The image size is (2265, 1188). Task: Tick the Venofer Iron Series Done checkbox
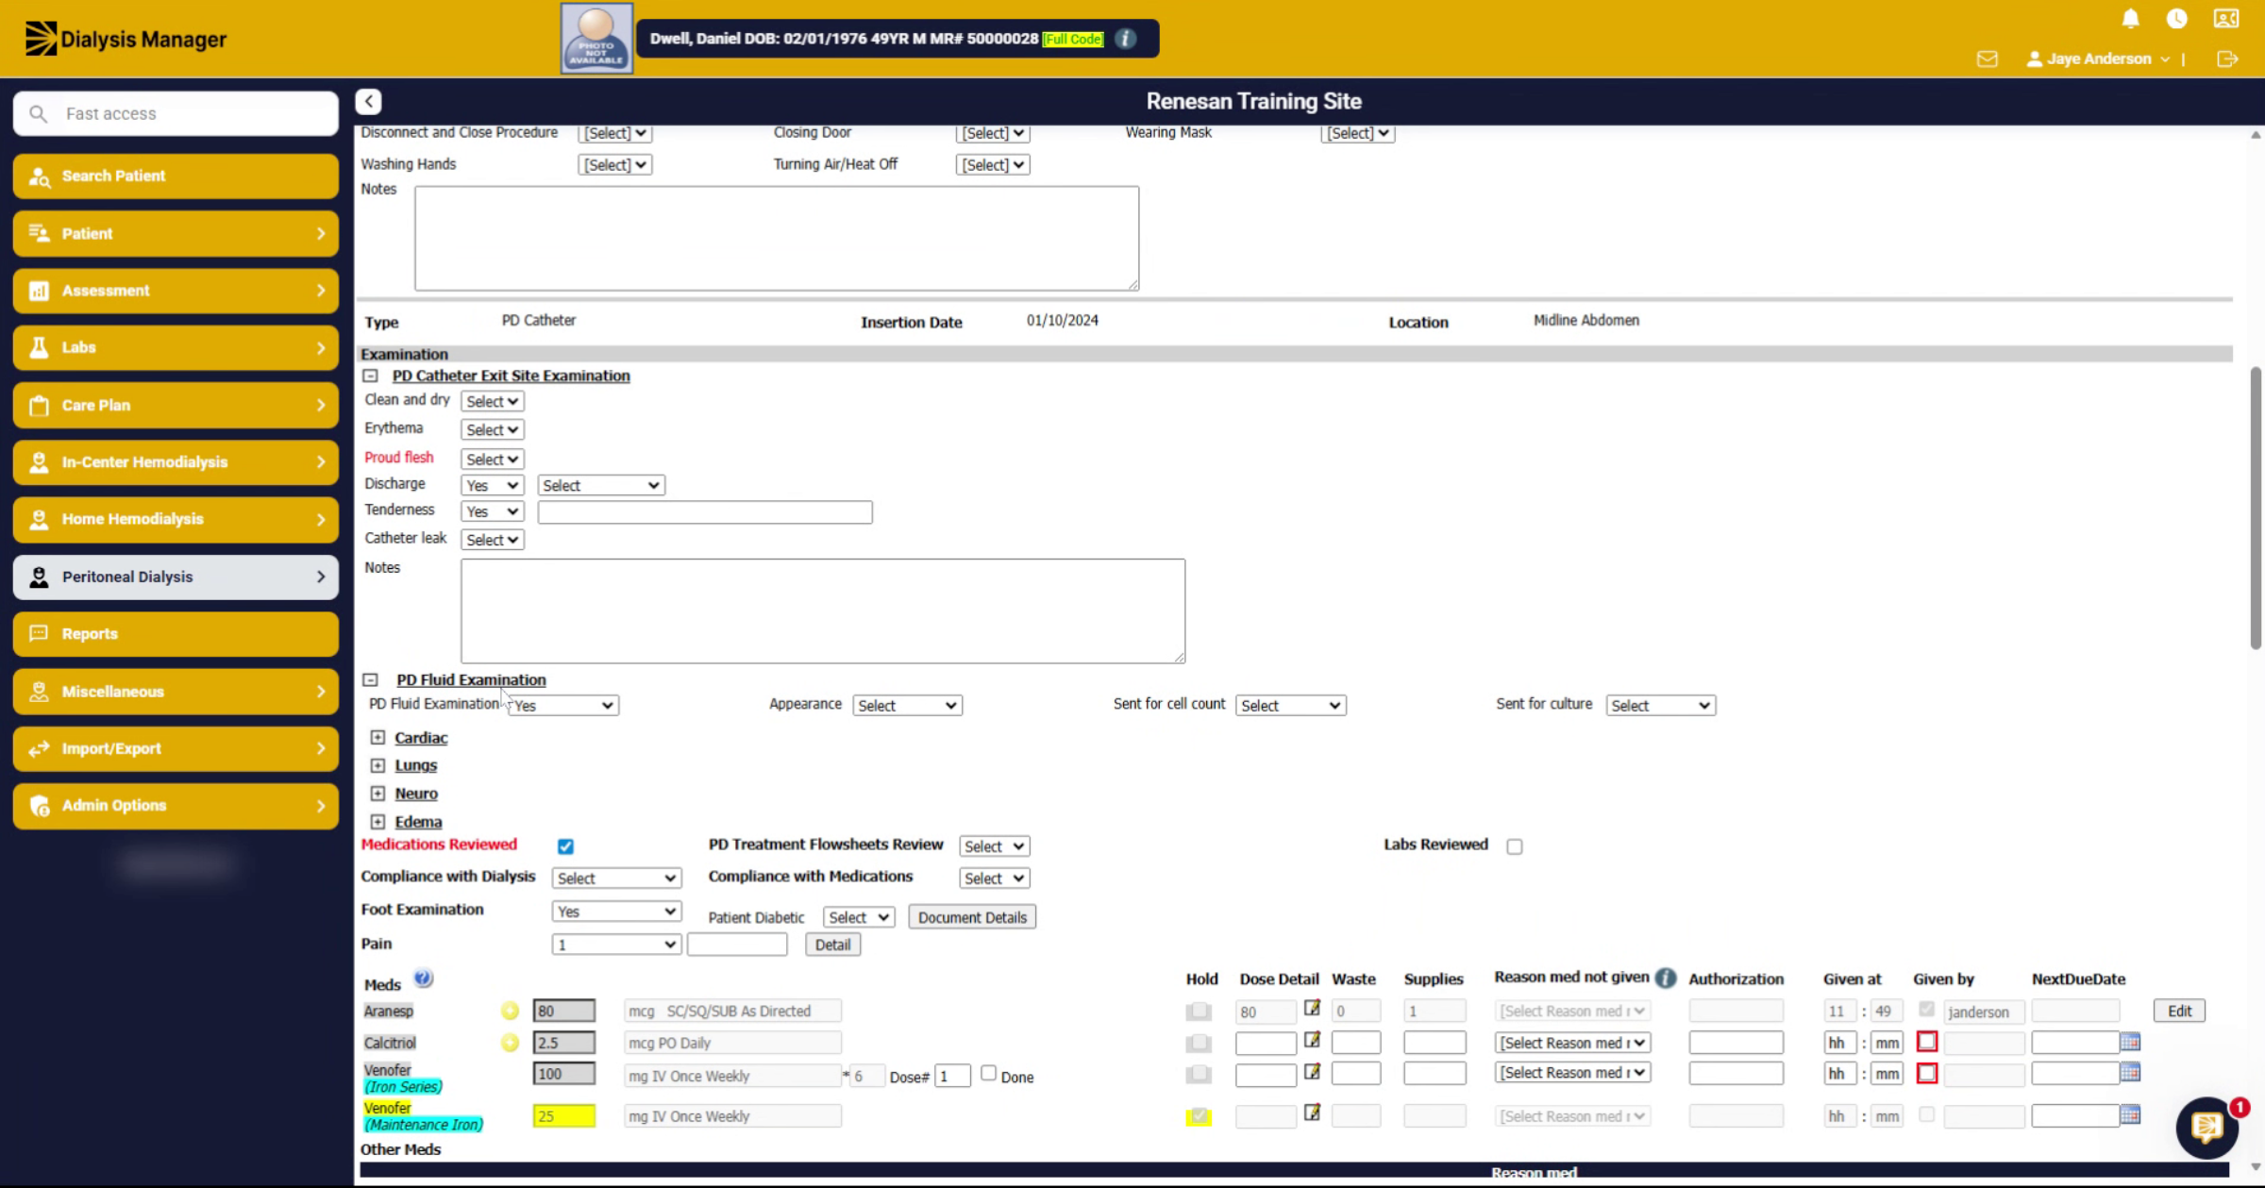pos(988,1073)
